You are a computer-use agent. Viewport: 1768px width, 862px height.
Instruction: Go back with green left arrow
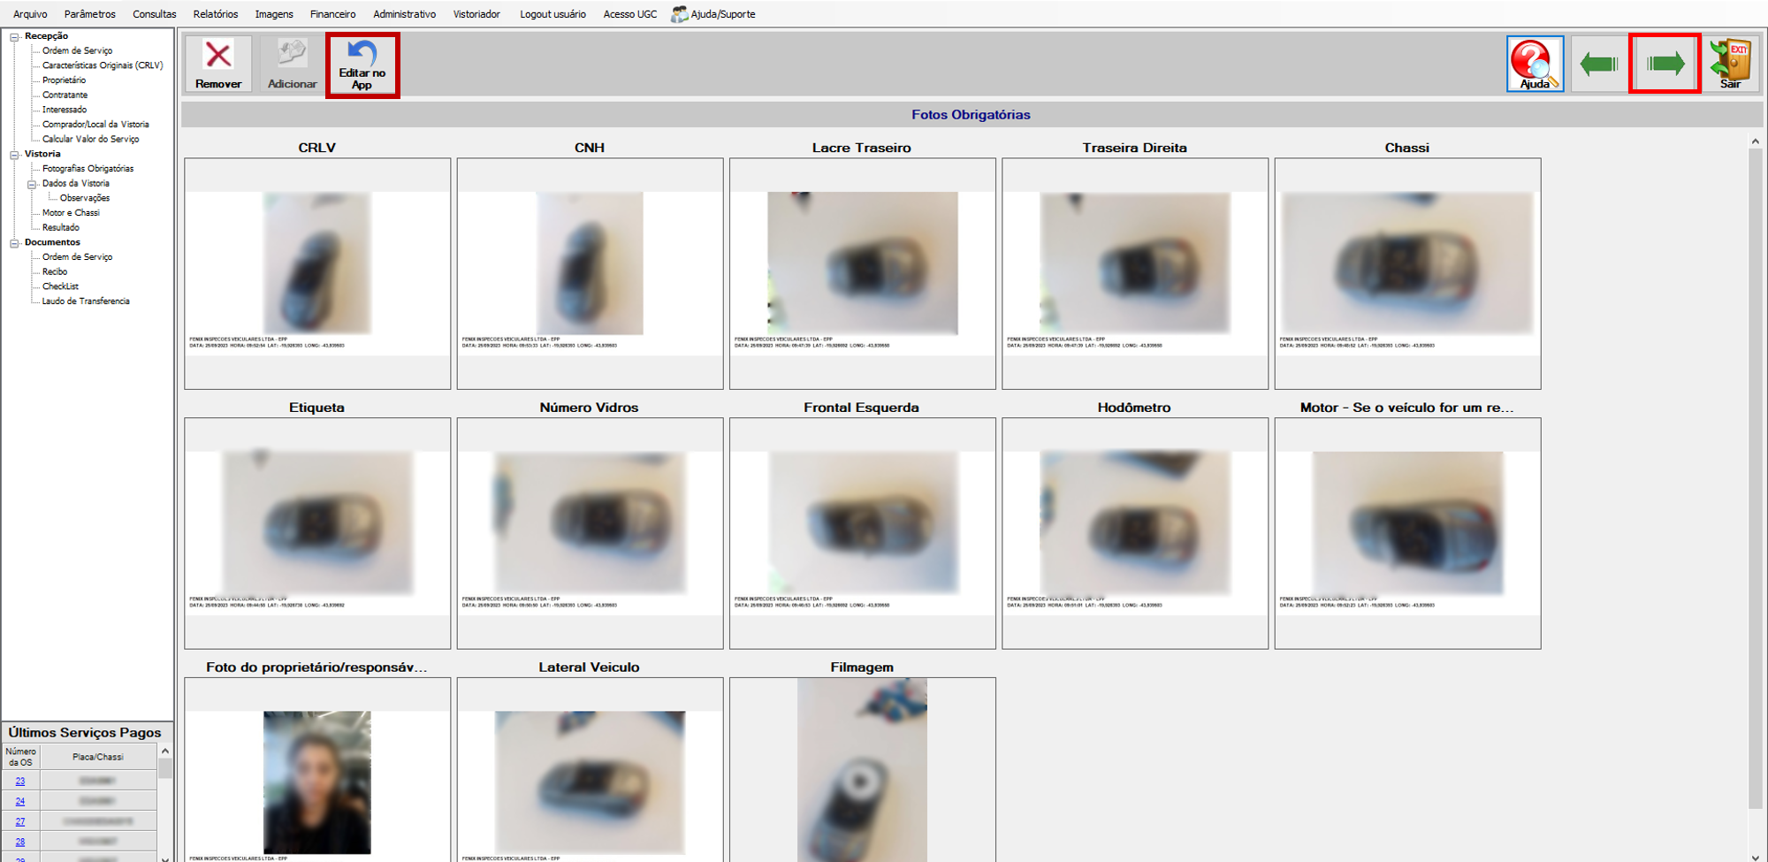pos(1598,64)
